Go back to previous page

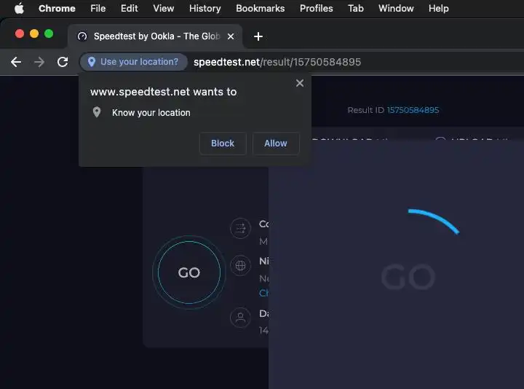(16, 62)
